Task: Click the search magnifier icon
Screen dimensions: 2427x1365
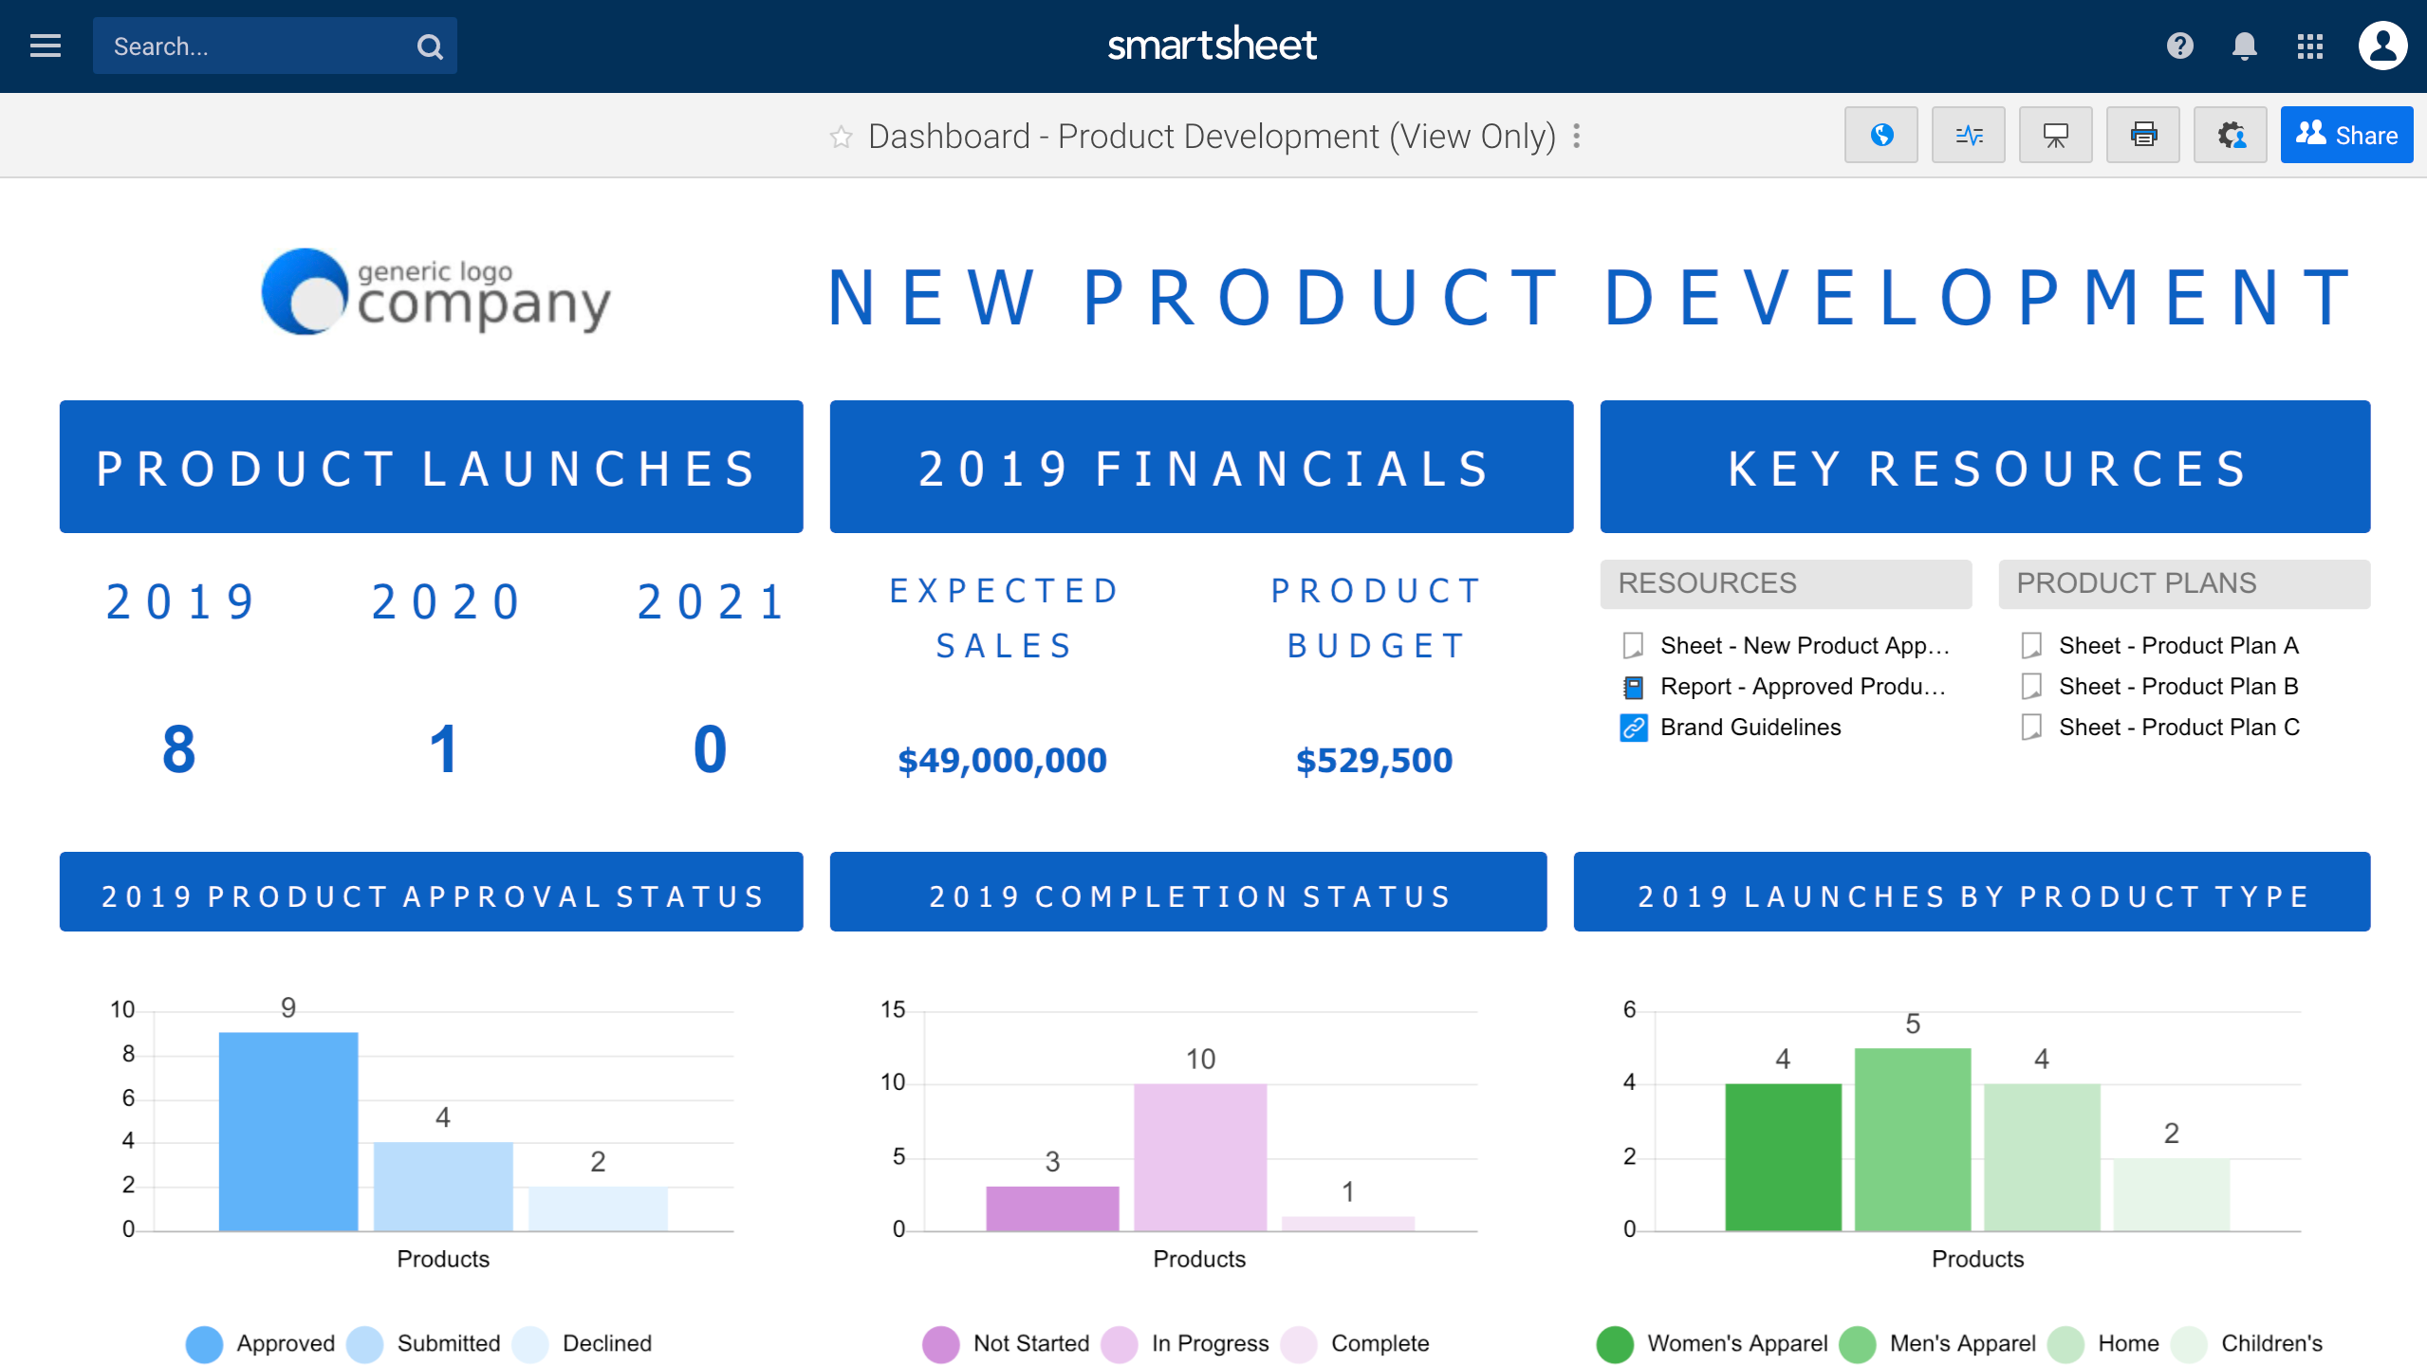Action: (x=430, y=46)
